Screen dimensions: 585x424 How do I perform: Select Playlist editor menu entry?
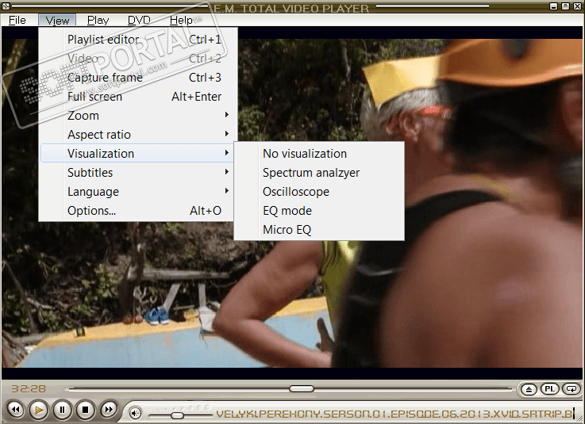137,40
